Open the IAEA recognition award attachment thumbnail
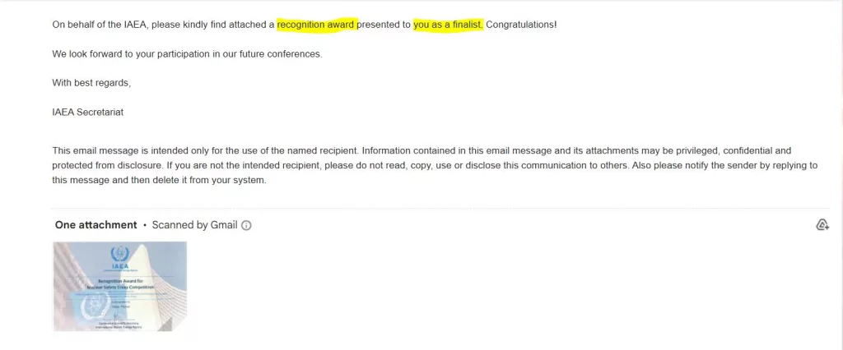This screenshot has width=843, height=350. pyautogui.click(x=120, y=286)
